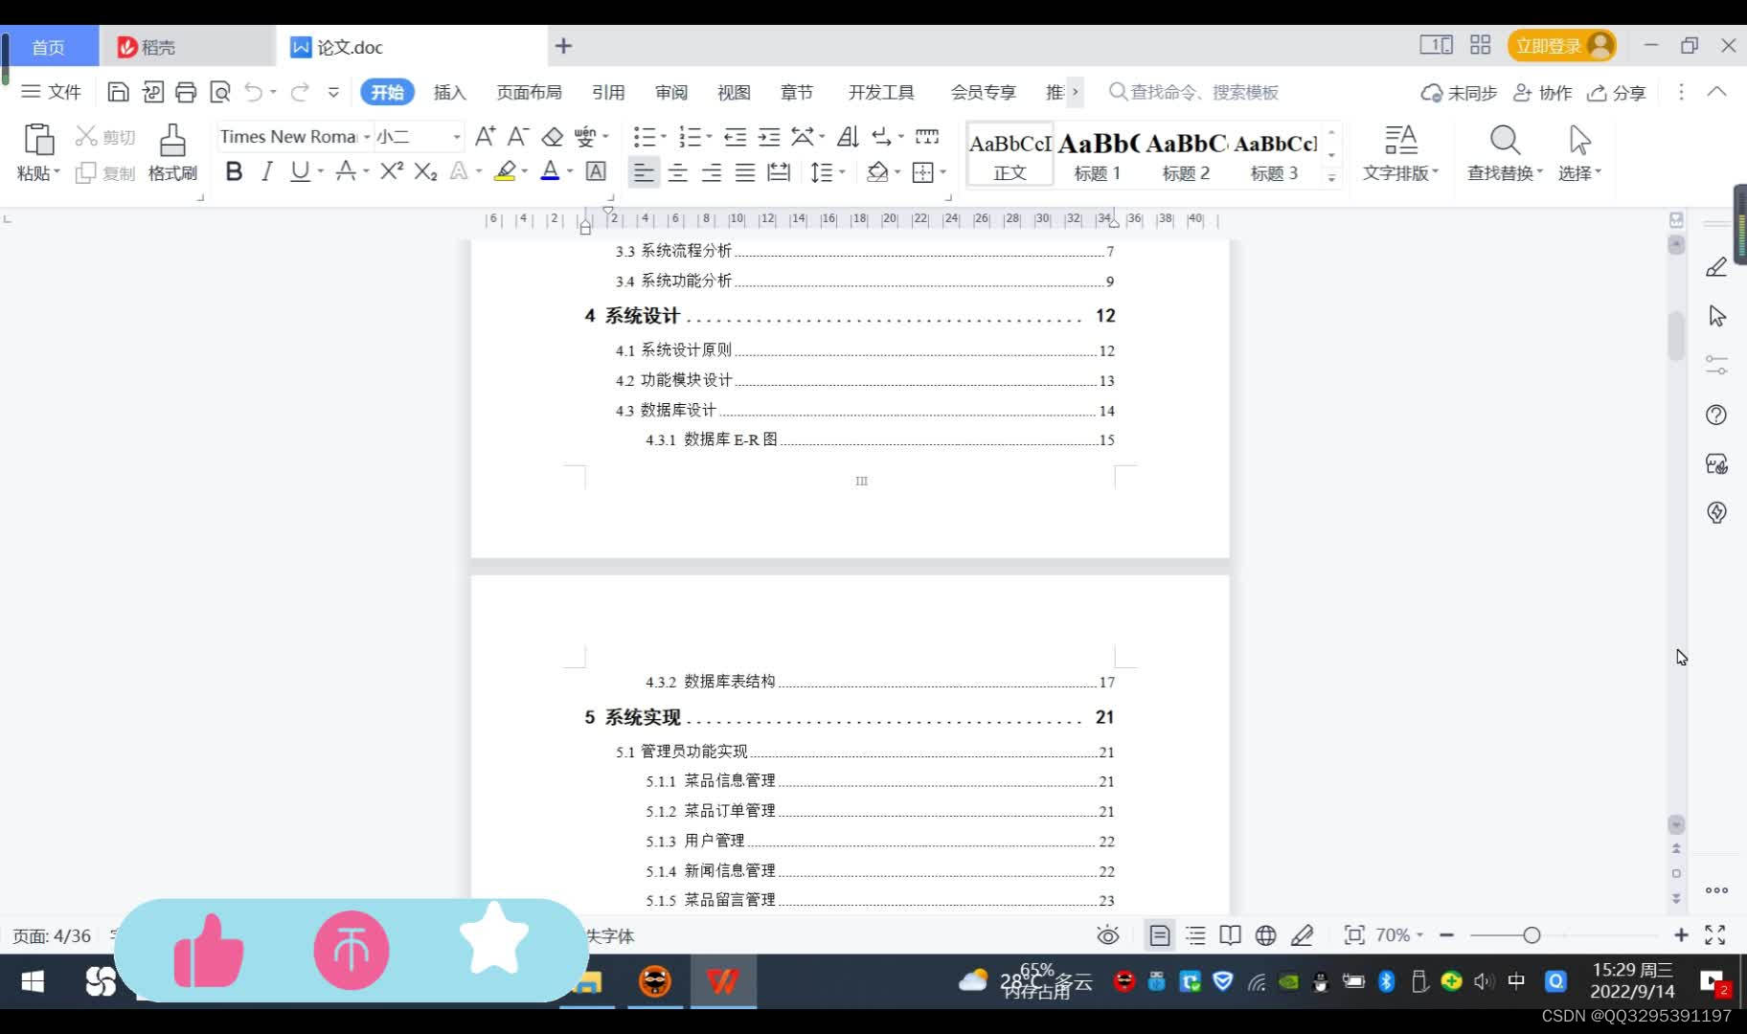Screen dimensions: 1747x1034
Task: Enter full screen mode icon
Action: point(1715,935)
